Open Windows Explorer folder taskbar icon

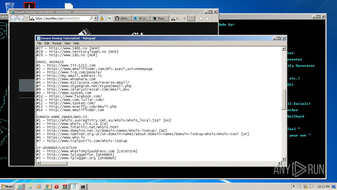(x=30, y=187)
